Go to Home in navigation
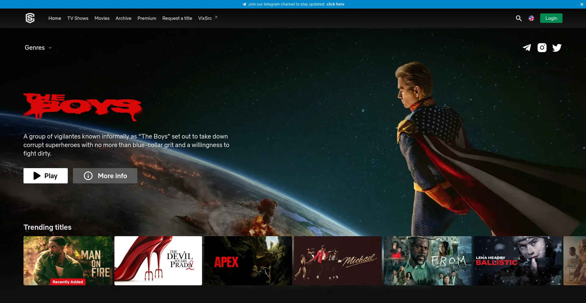This screenshot has width=586, height=303. tap(55, 18)
